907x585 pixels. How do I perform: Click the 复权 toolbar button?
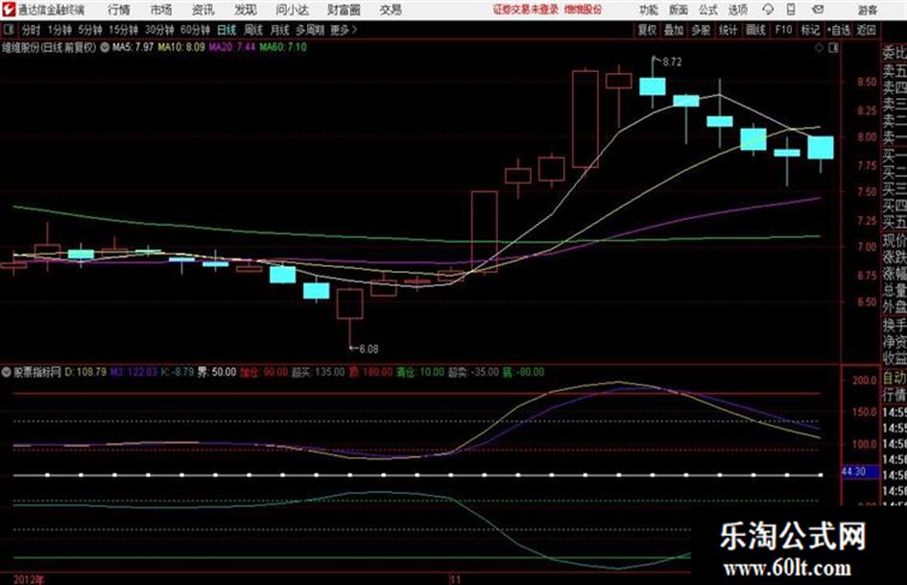pyautogui.click(x=647, y=30)
